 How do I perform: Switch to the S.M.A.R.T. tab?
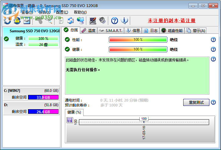click(x=111, y=30)
